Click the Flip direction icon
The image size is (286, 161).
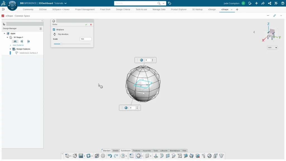click(x=55, y=34)
